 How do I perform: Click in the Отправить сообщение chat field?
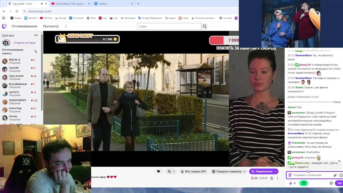[313, 175]
